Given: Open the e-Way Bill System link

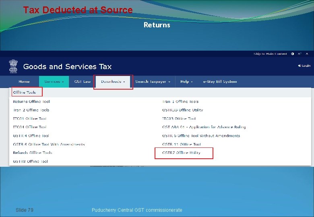Looking at the screenshot, I should pyautogui.click(x=220, y=82).
